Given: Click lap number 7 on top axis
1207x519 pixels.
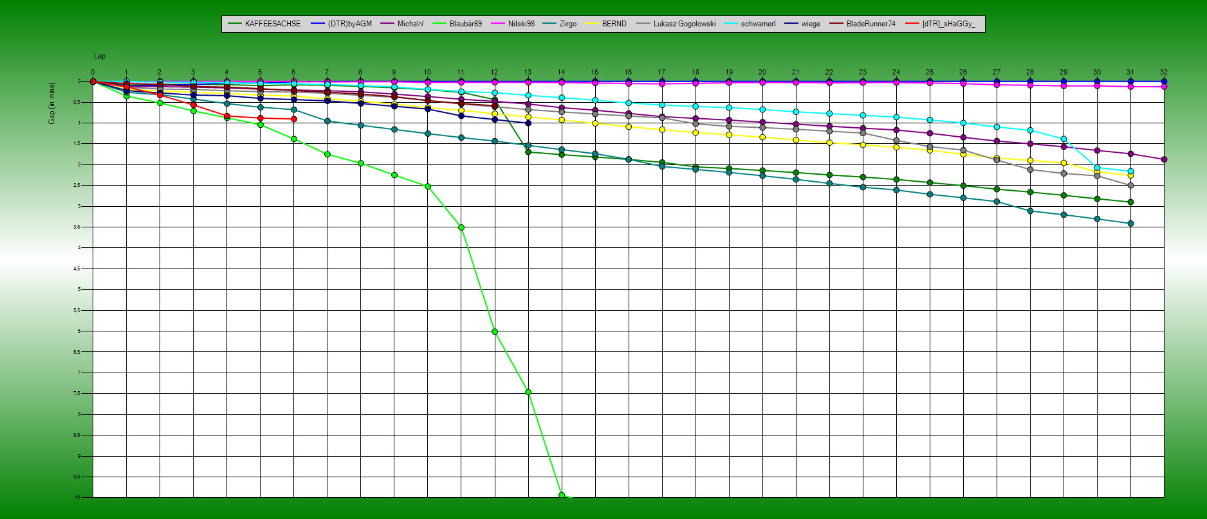Looking at the screenshot, I should tap(327, 73).
